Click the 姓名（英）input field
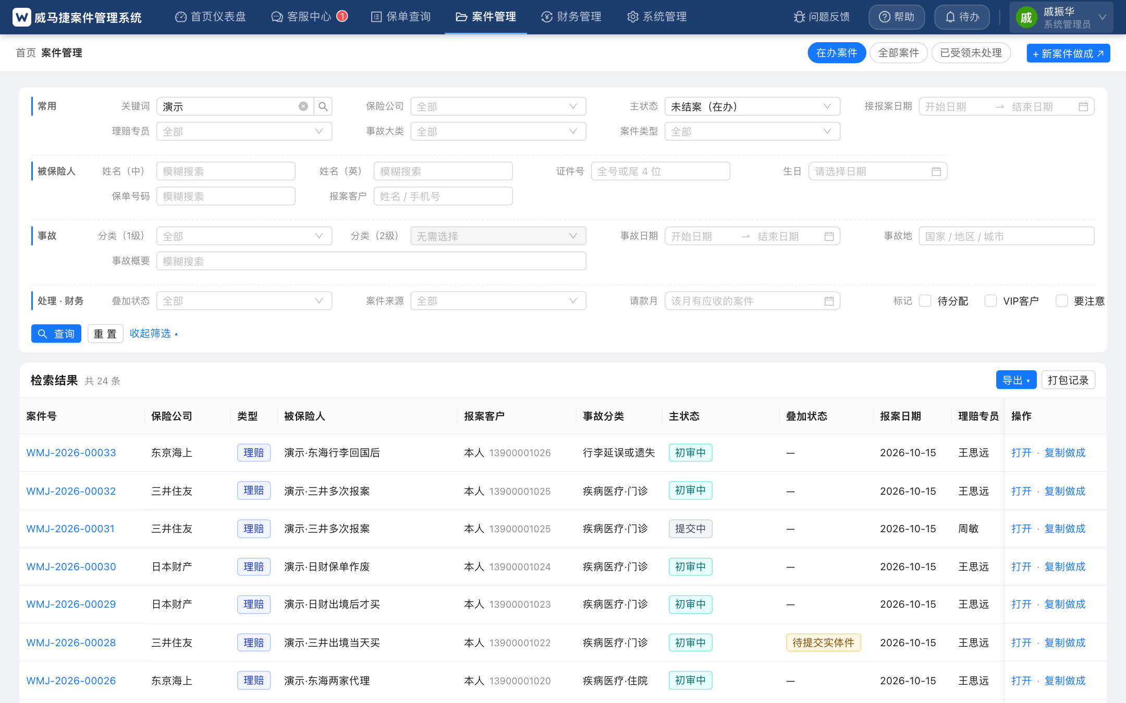This screenshot has height=703, width=1126. pos(443,171)
